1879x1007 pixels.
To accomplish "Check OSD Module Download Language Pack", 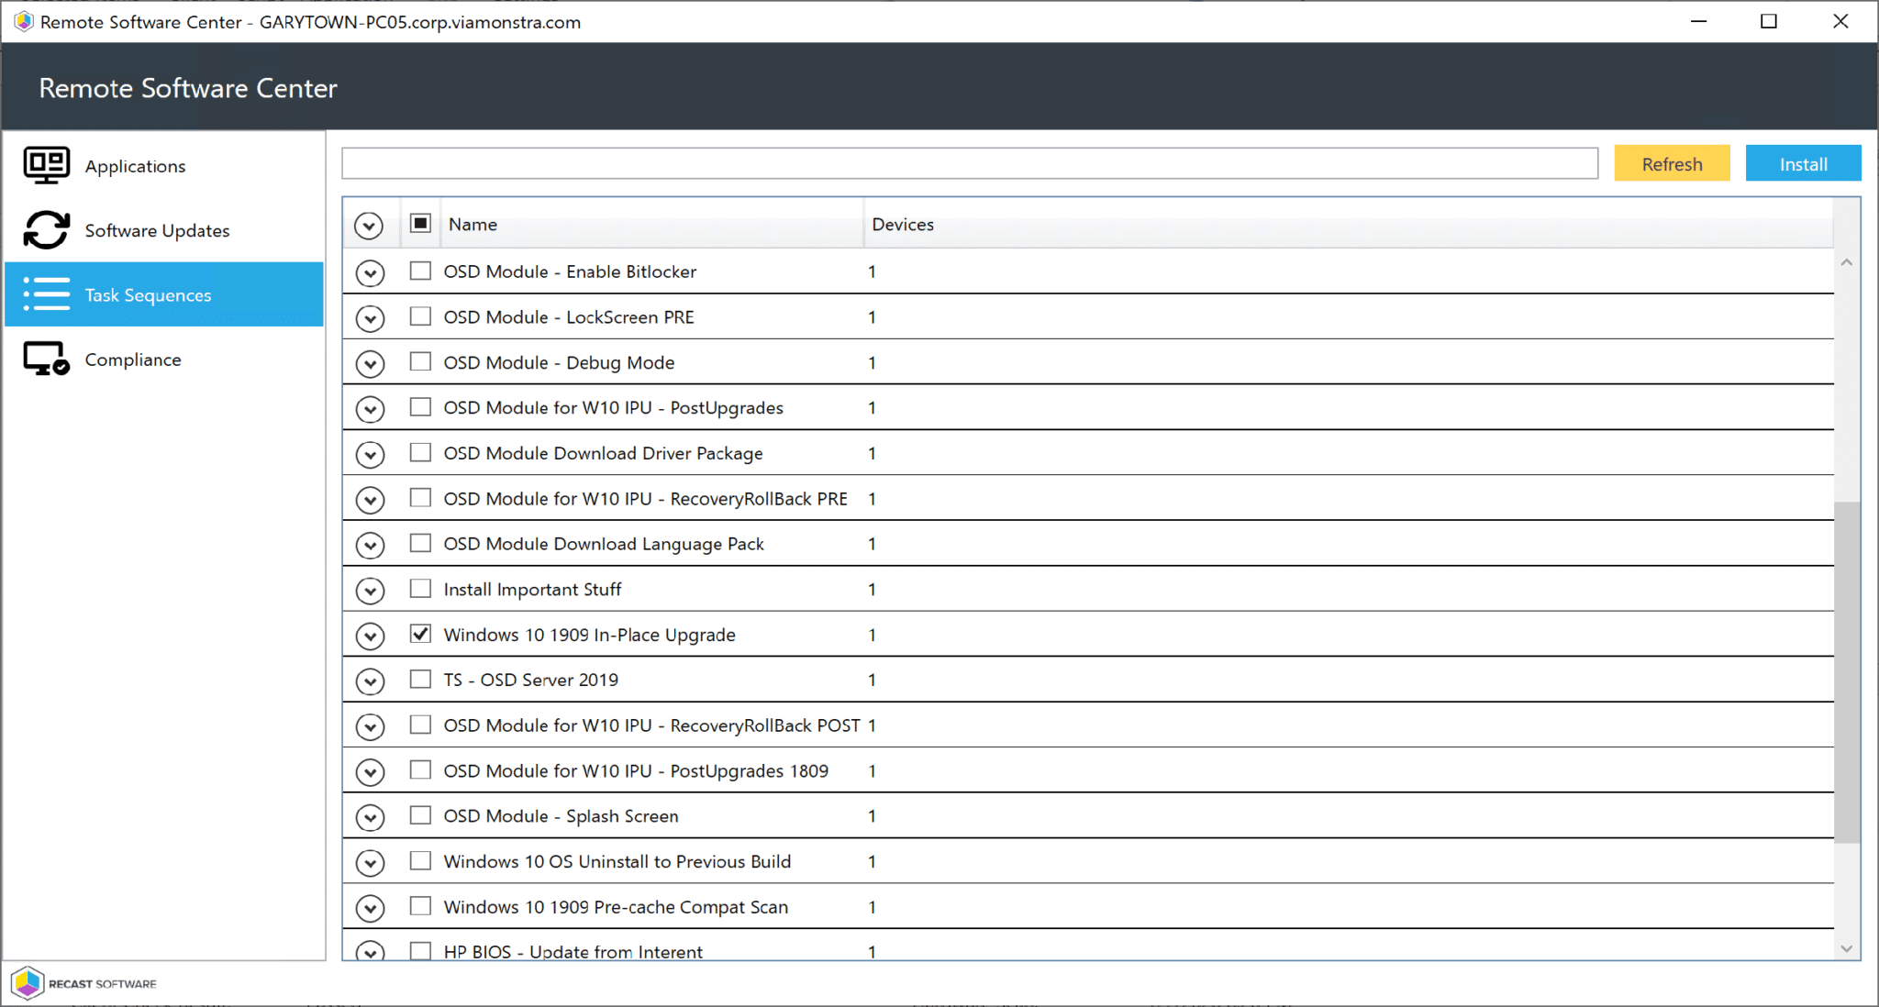I will [x=420, y=543].
